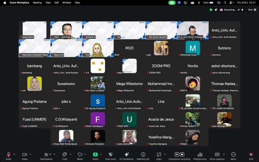The width and height of the screenshot is (259, 162).
Task: Unmute the microphone with the Audio button
Action: coord(8,155)
